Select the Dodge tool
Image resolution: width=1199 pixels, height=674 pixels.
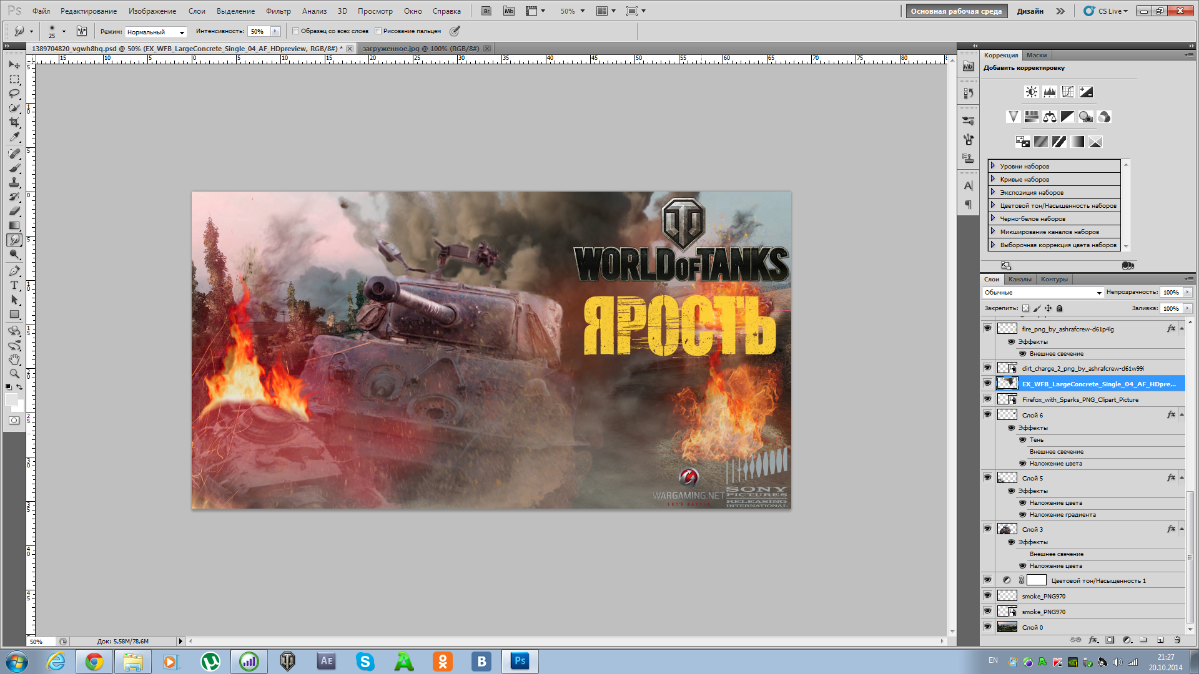[x=14, y=255]
